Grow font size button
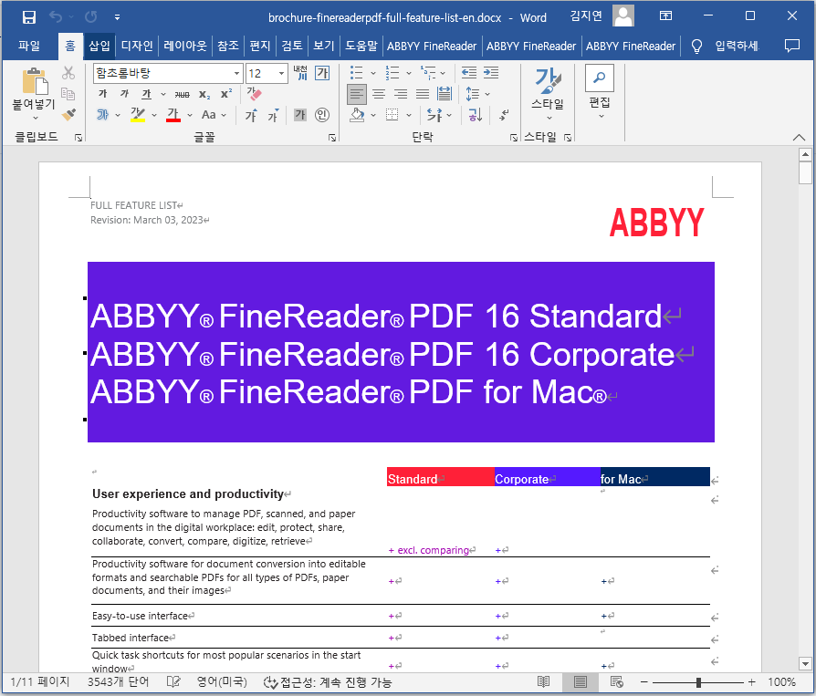This screenshot has width=816, height=696. click(251, 115)
